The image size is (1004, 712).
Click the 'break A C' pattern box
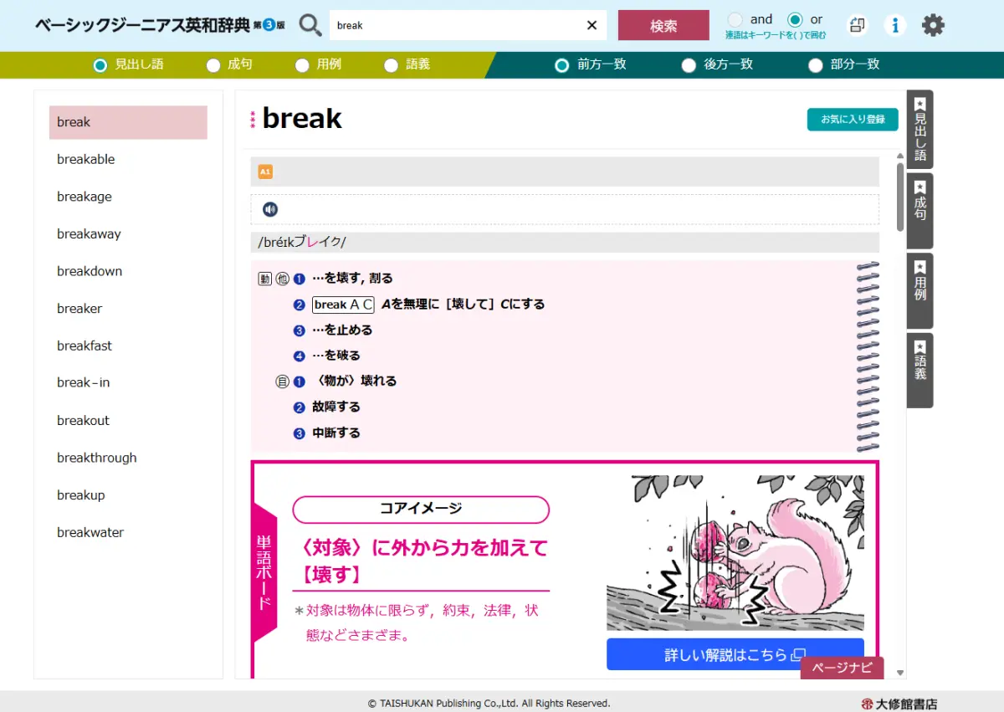pyautogui.click(x=343, y=305)
